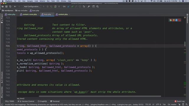Open the UTF-8 encoding selector
Image resolution: width=189 pixels, height=106 pixels.
pyautogui.click(x=158, y=105)
